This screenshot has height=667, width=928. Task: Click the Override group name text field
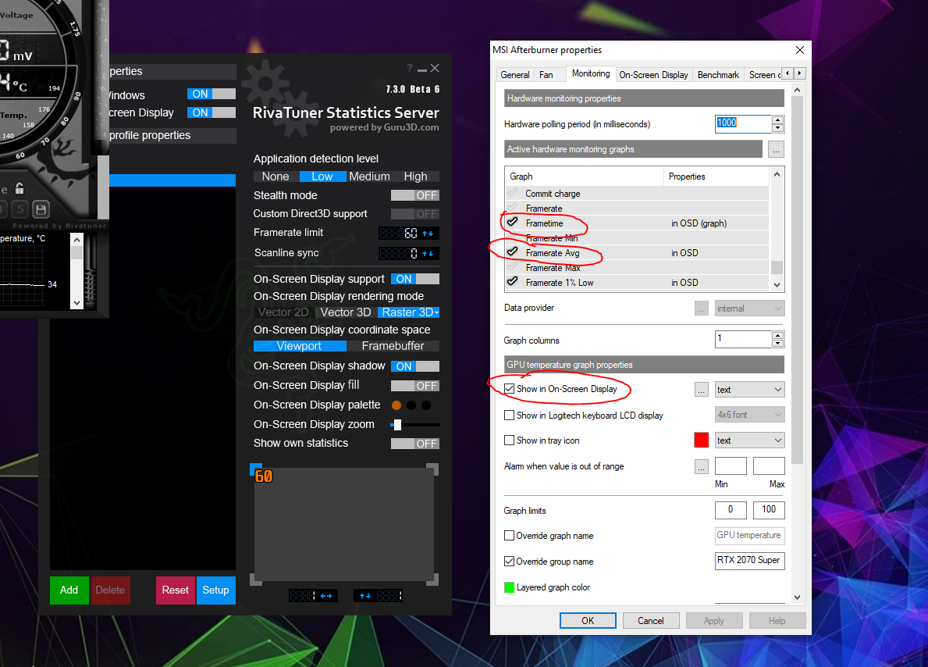[750, 560]
